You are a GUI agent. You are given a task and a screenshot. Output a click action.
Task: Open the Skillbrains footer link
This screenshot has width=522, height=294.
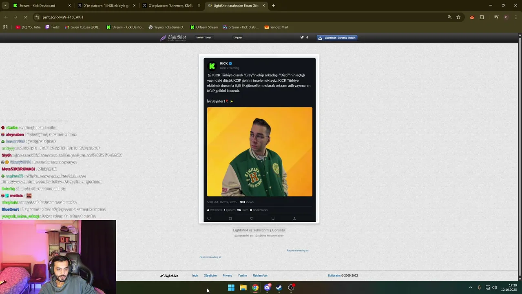334,276
